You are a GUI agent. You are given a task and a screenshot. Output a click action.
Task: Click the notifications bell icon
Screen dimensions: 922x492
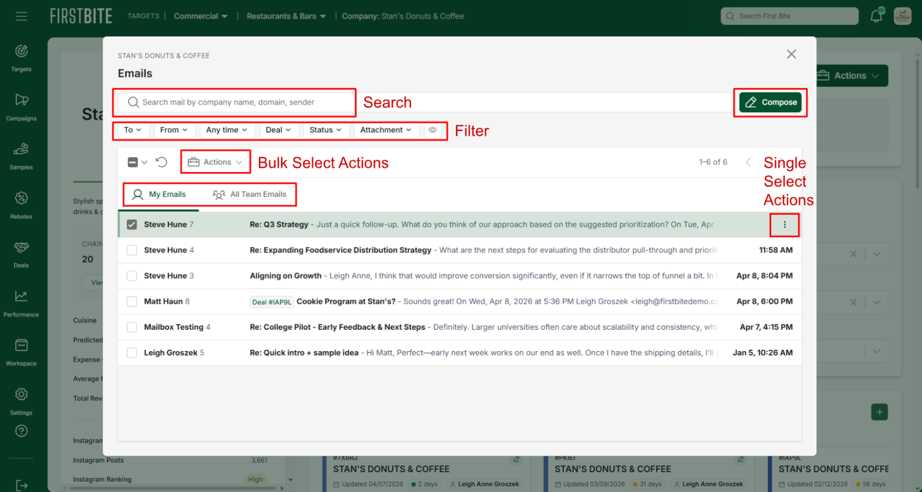(876, 16)
